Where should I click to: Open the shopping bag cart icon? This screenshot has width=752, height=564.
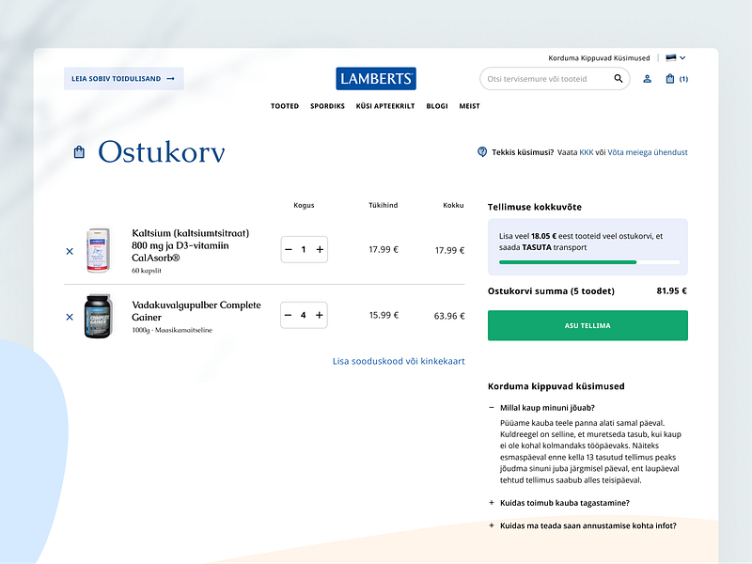coord(670,79)
